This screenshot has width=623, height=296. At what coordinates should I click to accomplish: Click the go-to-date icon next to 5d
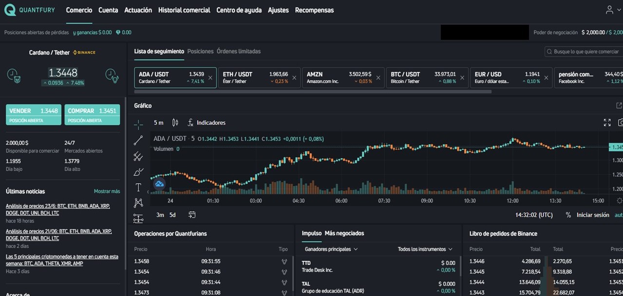pyautogui.click(x=192, y=214)
